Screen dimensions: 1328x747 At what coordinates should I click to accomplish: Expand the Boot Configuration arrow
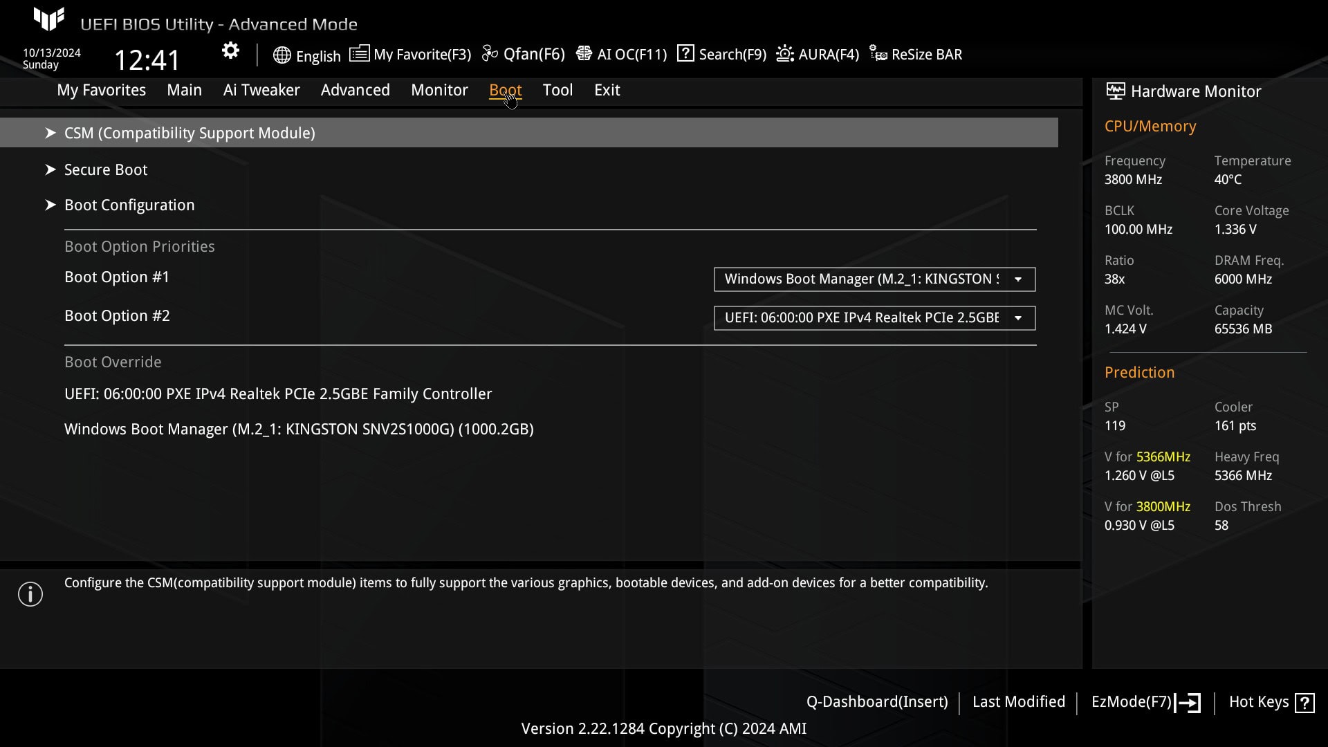point(50,205)
